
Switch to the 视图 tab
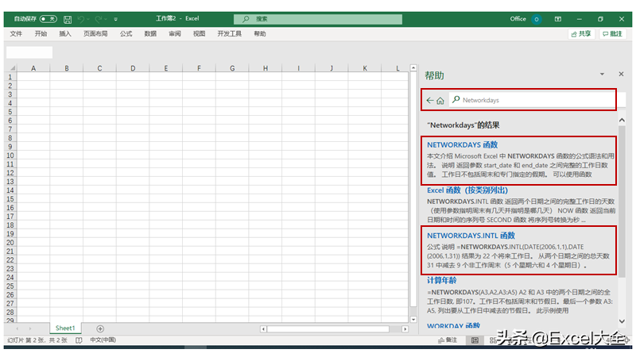(199, 33)
